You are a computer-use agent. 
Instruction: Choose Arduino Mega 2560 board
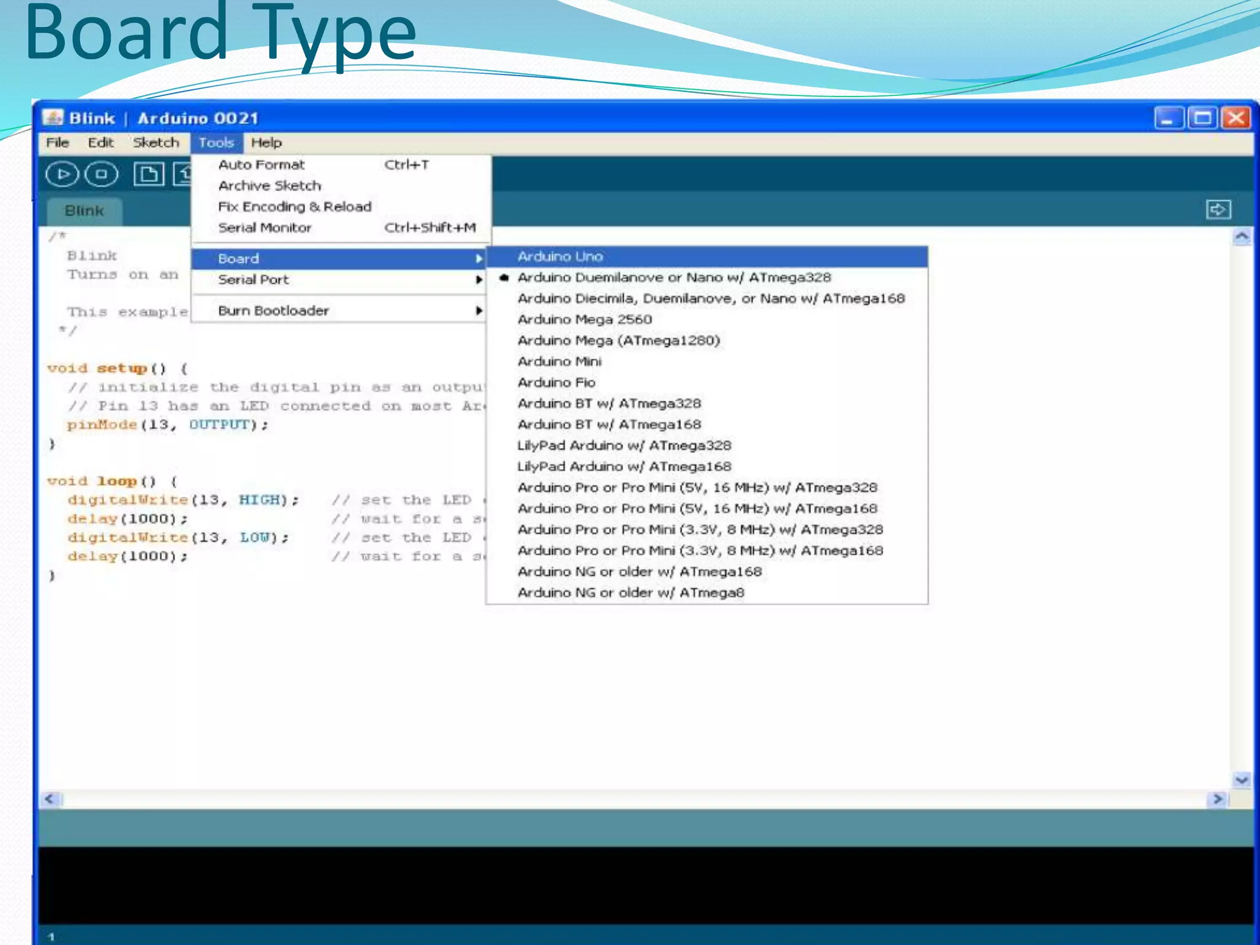(x=584, y=319)
